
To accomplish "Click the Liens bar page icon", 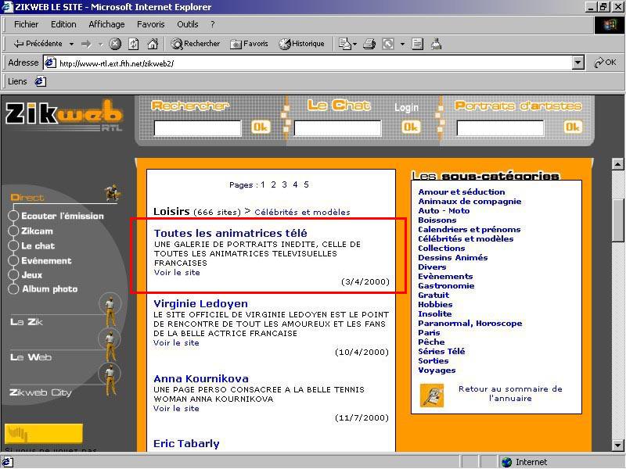I will coord(41,81).
